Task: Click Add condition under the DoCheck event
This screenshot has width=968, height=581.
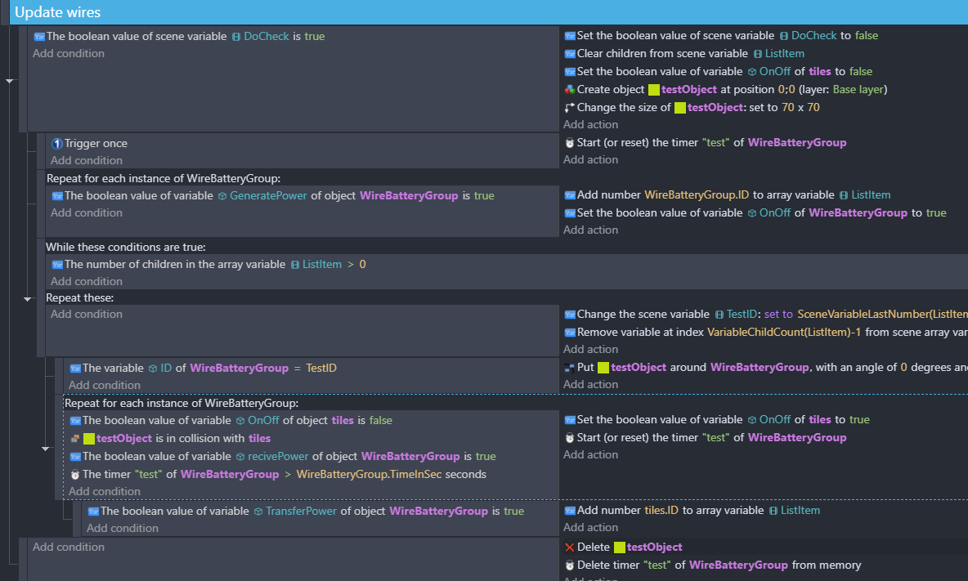Action: 69,53
